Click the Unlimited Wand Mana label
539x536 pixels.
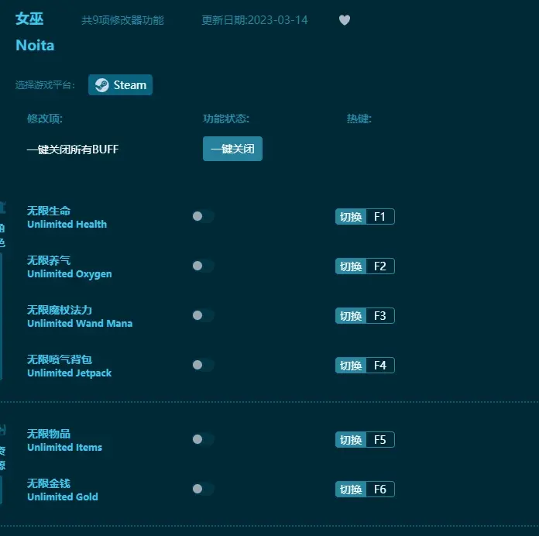80,323
